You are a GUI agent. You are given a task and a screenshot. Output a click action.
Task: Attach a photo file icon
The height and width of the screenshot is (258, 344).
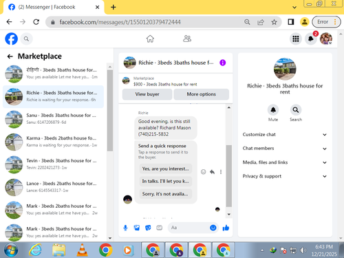click(x=137, y=228)
